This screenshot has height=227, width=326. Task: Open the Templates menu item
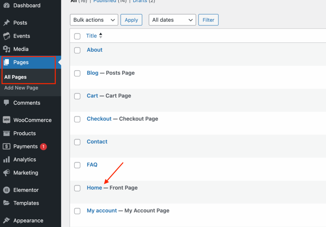click(26, 203)
